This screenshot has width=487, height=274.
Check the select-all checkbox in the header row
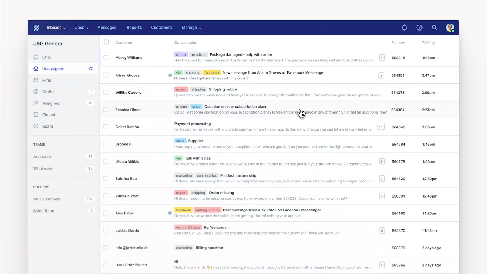[106, 42]
